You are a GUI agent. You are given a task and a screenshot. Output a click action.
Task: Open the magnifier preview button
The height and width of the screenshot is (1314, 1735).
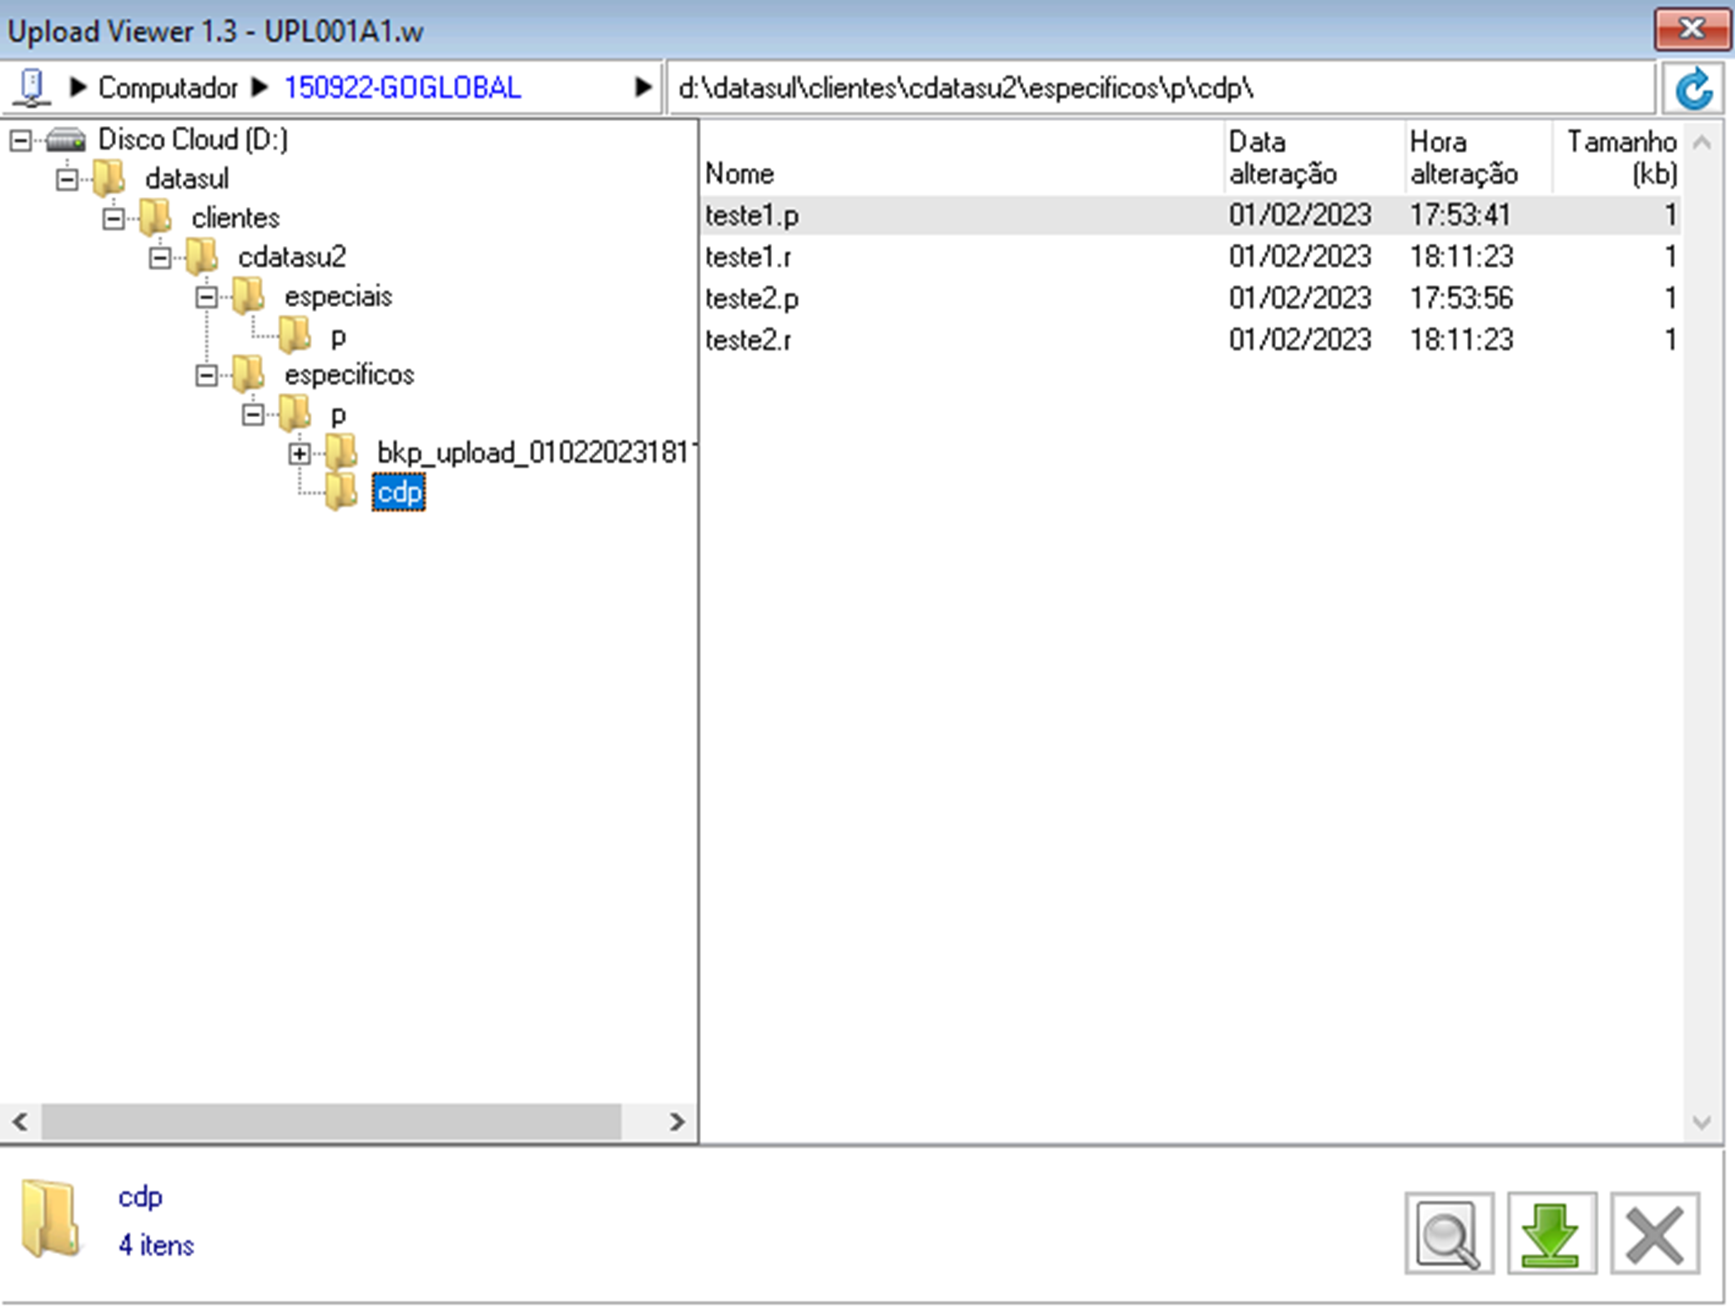1449,1234
